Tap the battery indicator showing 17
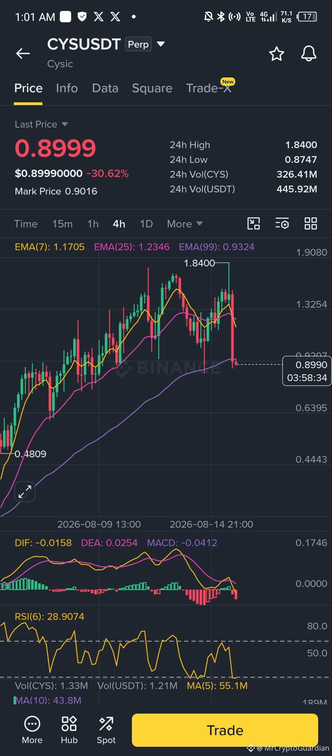This screenshot has height=756, width=332. click(307, 17)
